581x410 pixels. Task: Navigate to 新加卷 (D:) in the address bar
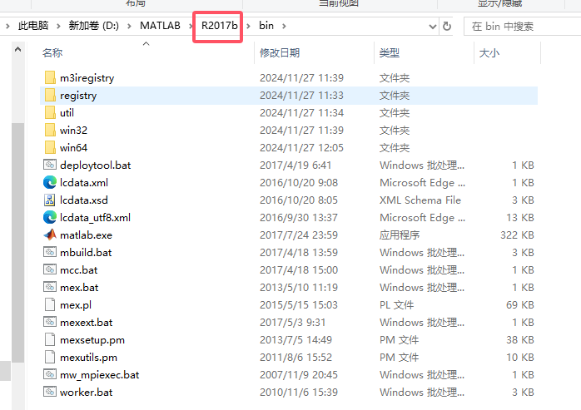[94, 26]
